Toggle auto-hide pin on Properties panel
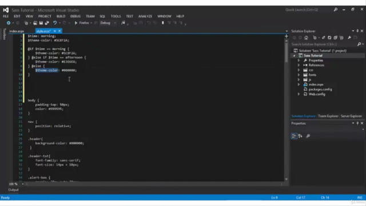 click(357, 123)
